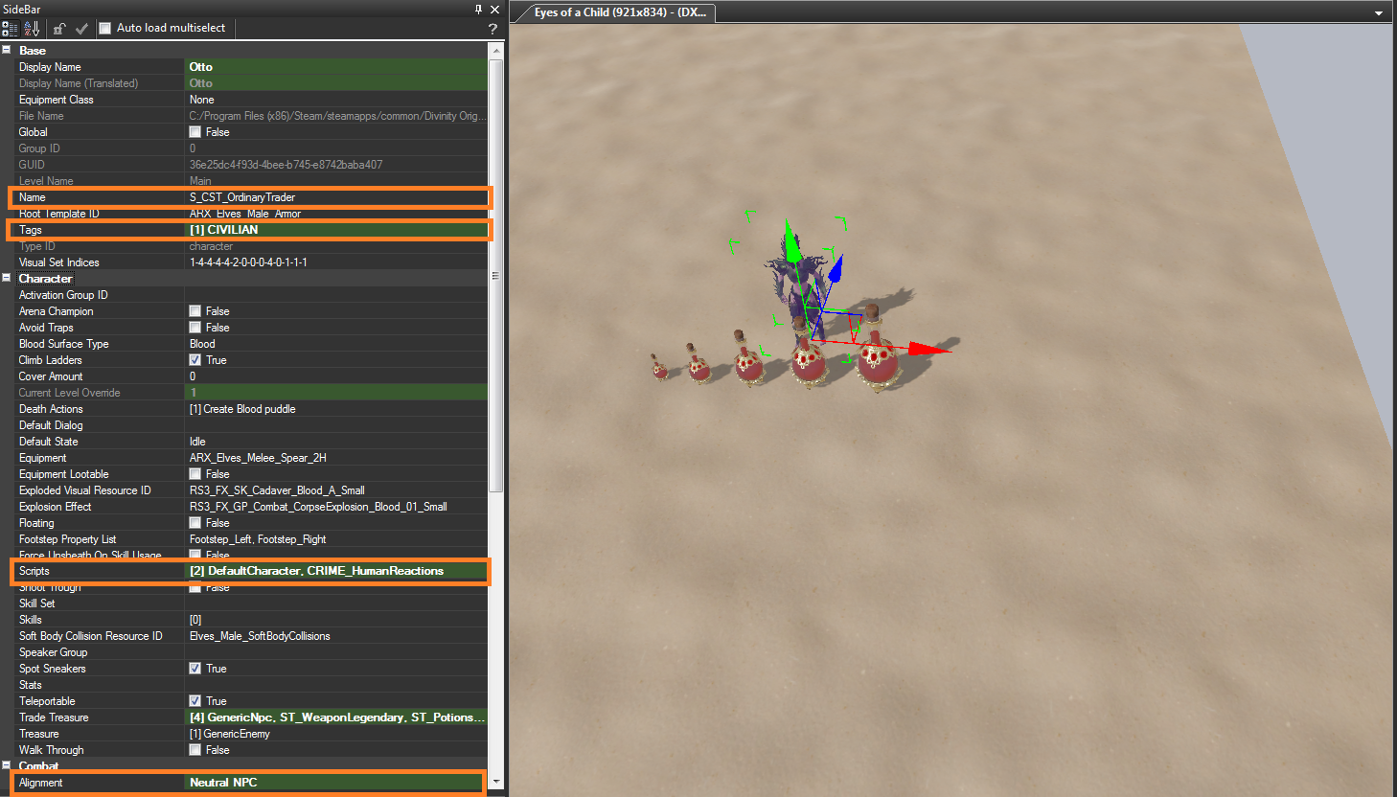Select the smallest red potion
The image size is (1397, 797).
point(659,366)
